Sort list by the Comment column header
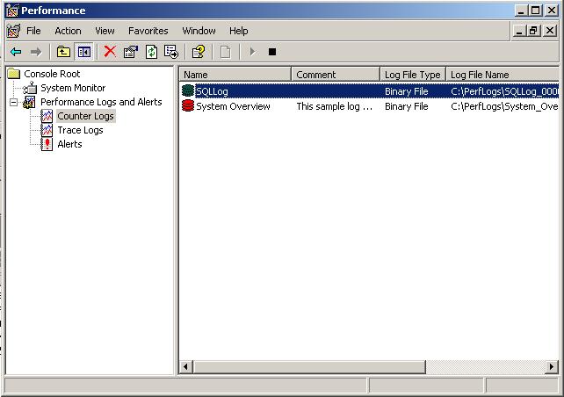Viewport: 564px width, 397px height. [334, 75]
